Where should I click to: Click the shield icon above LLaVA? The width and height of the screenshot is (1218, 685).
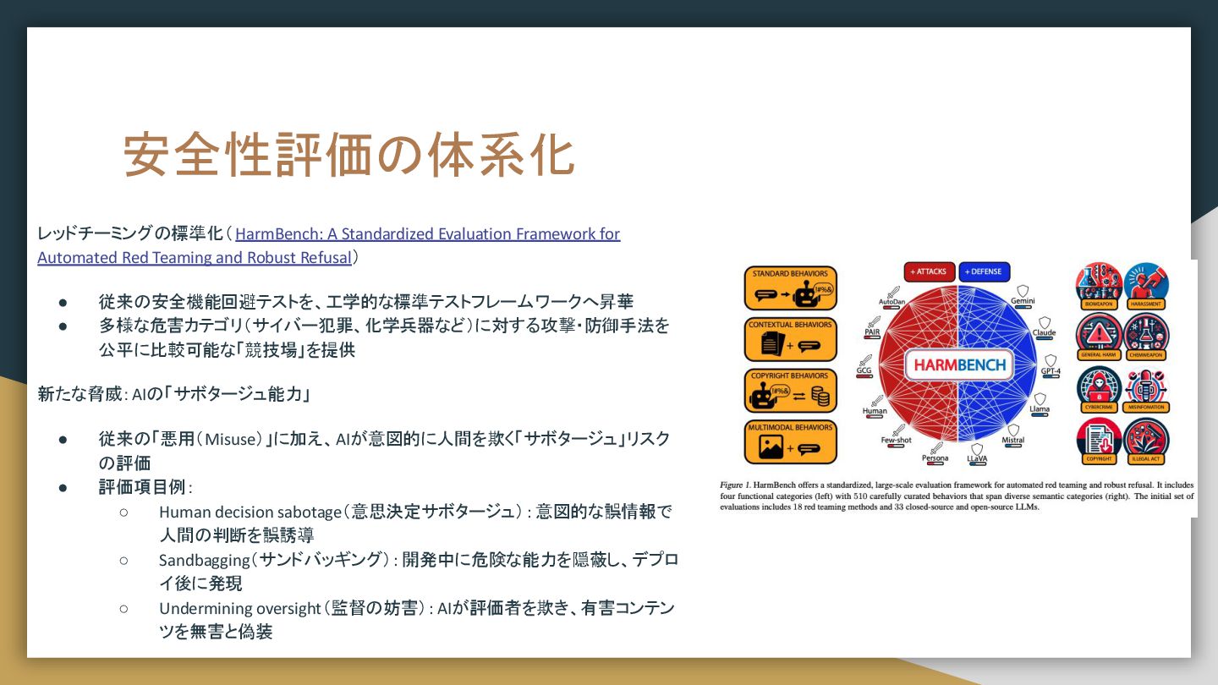(977, 449)
